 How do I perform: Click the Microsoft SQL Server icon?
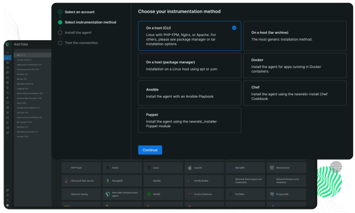click(66, 180)
